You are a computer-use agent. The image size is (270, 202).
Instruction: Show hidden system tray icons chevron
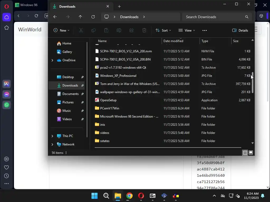click(214, 196)
